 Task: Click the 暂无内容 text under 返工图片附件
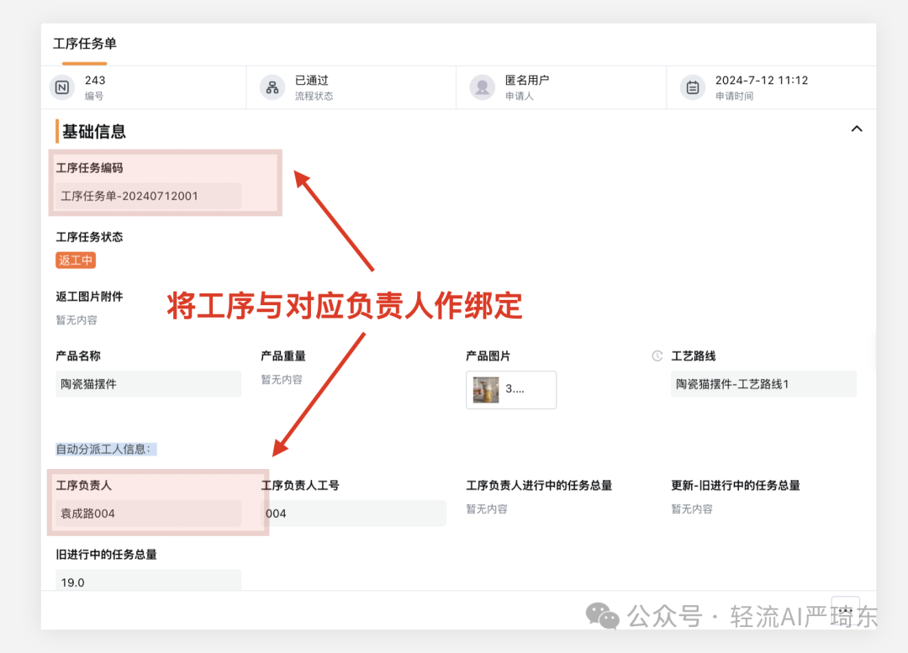tap(75, 319)
